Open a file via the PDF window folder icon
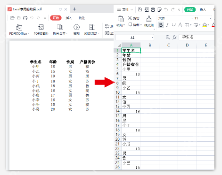The height and width of the screenshot is (175, 222). (12, 18)
